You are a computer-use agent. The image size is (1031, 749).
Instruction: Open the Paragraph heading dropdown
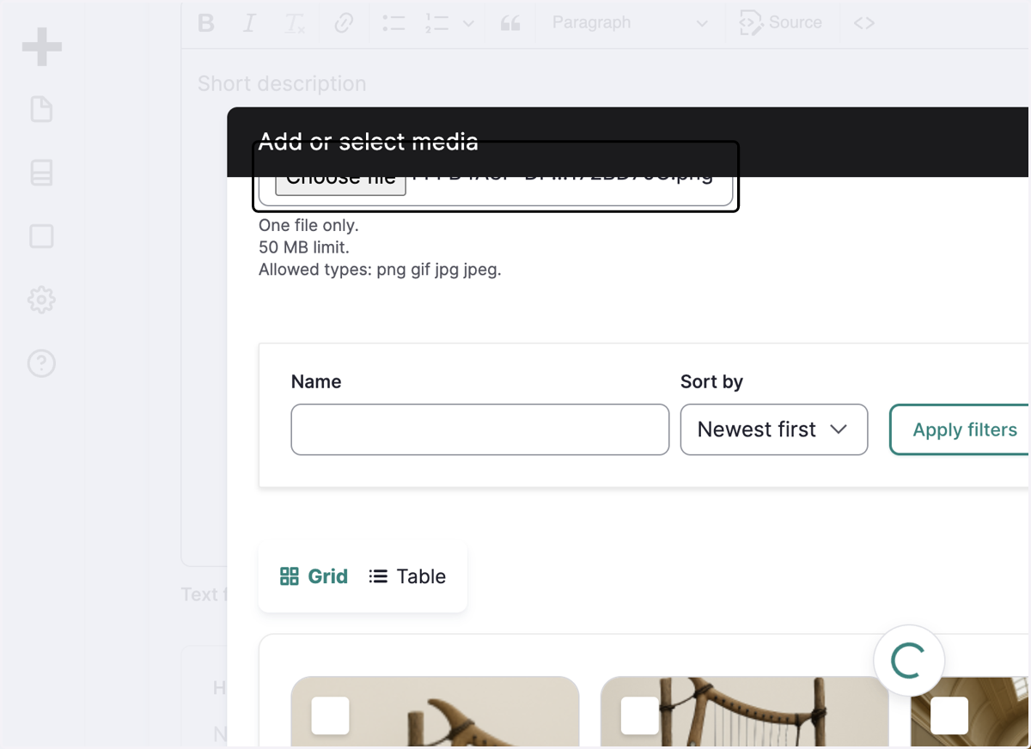[630, 23]
